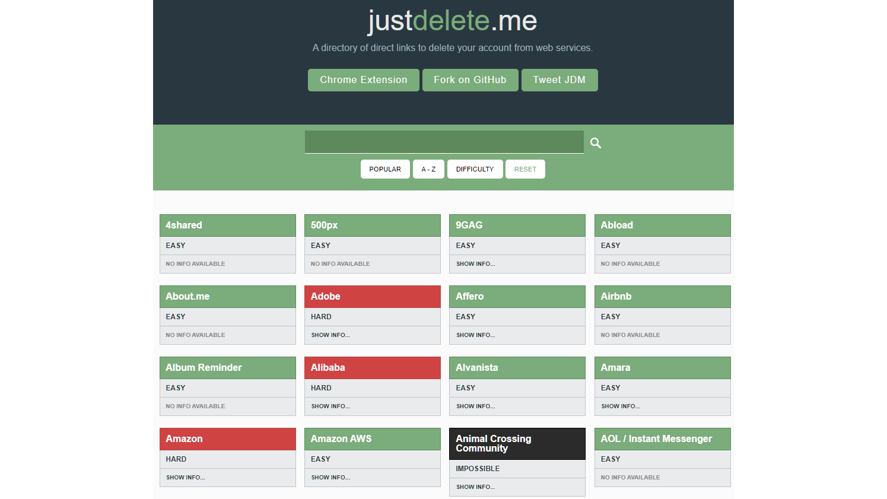This screenshot has width=887, height=499.
Task: Sort services by Difficulty
Action: [x=475, y=169]
